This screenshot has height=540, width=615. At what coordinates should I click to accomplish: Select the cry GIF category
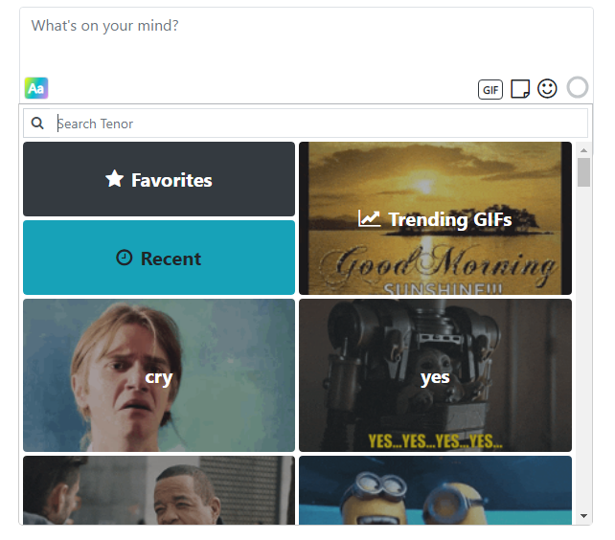(159, 375)
